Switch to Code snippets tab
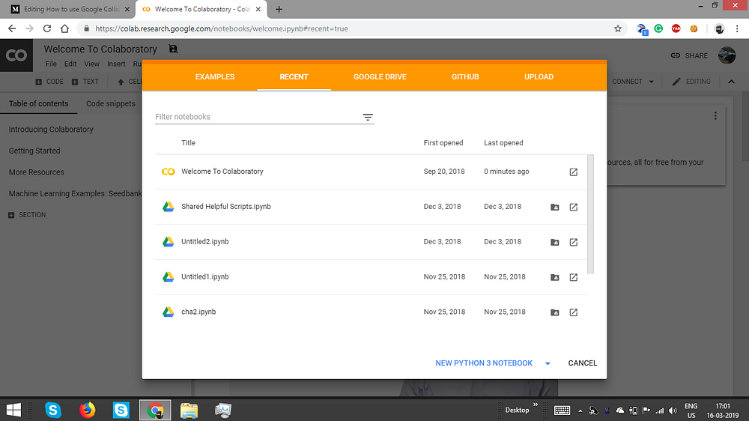 click(111, 103)
